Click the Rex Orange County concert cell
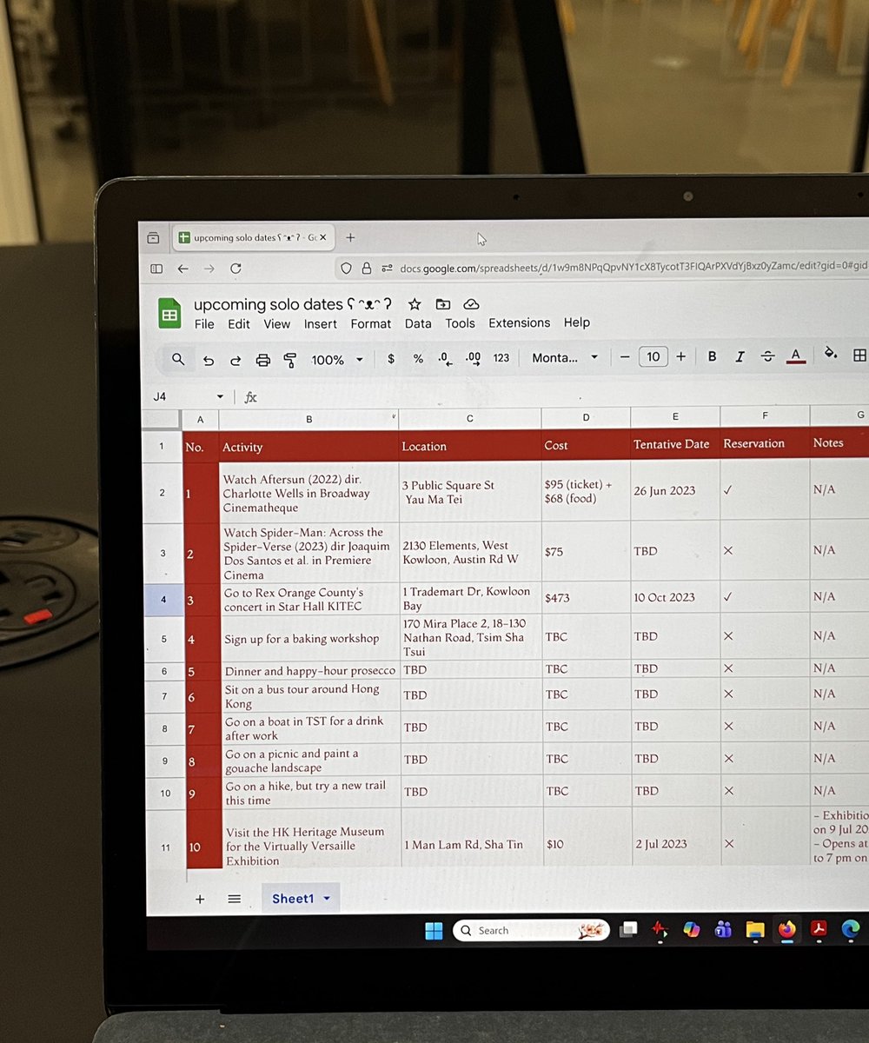The width and height of the screenshot is (869, 1043). coord(309,600)
